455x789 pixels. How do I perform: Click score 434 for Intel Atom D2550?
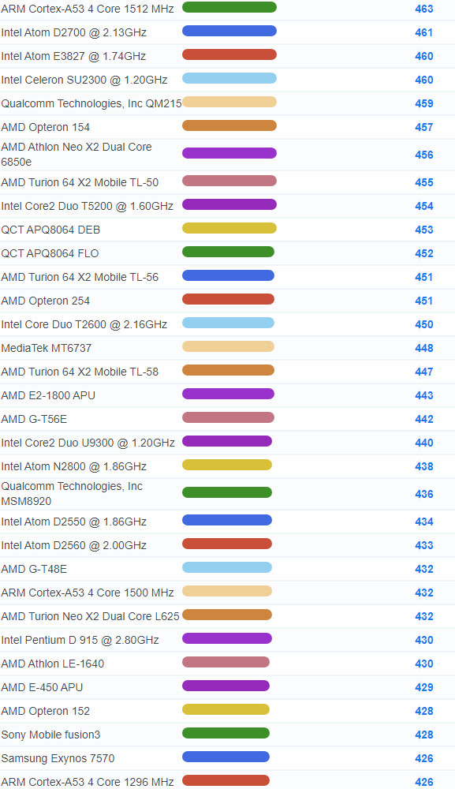423,522
